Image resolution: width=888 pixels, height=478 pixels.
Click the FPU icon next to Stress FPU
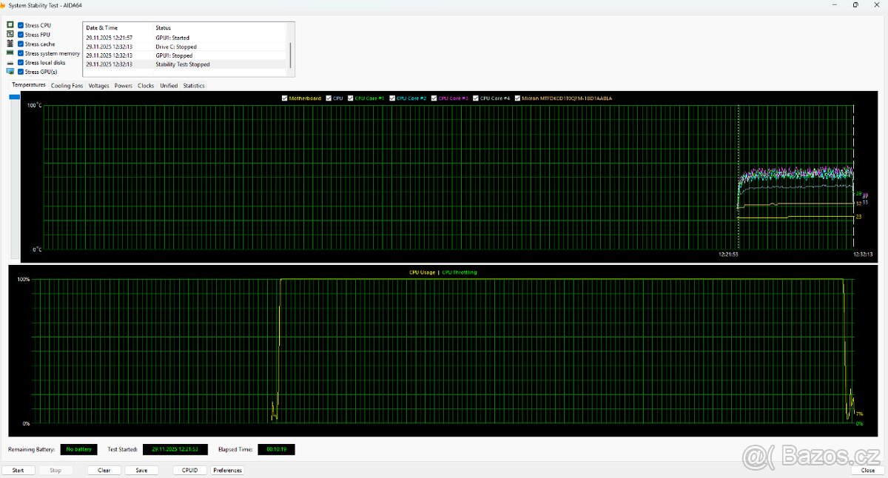(x=10, y=35)
